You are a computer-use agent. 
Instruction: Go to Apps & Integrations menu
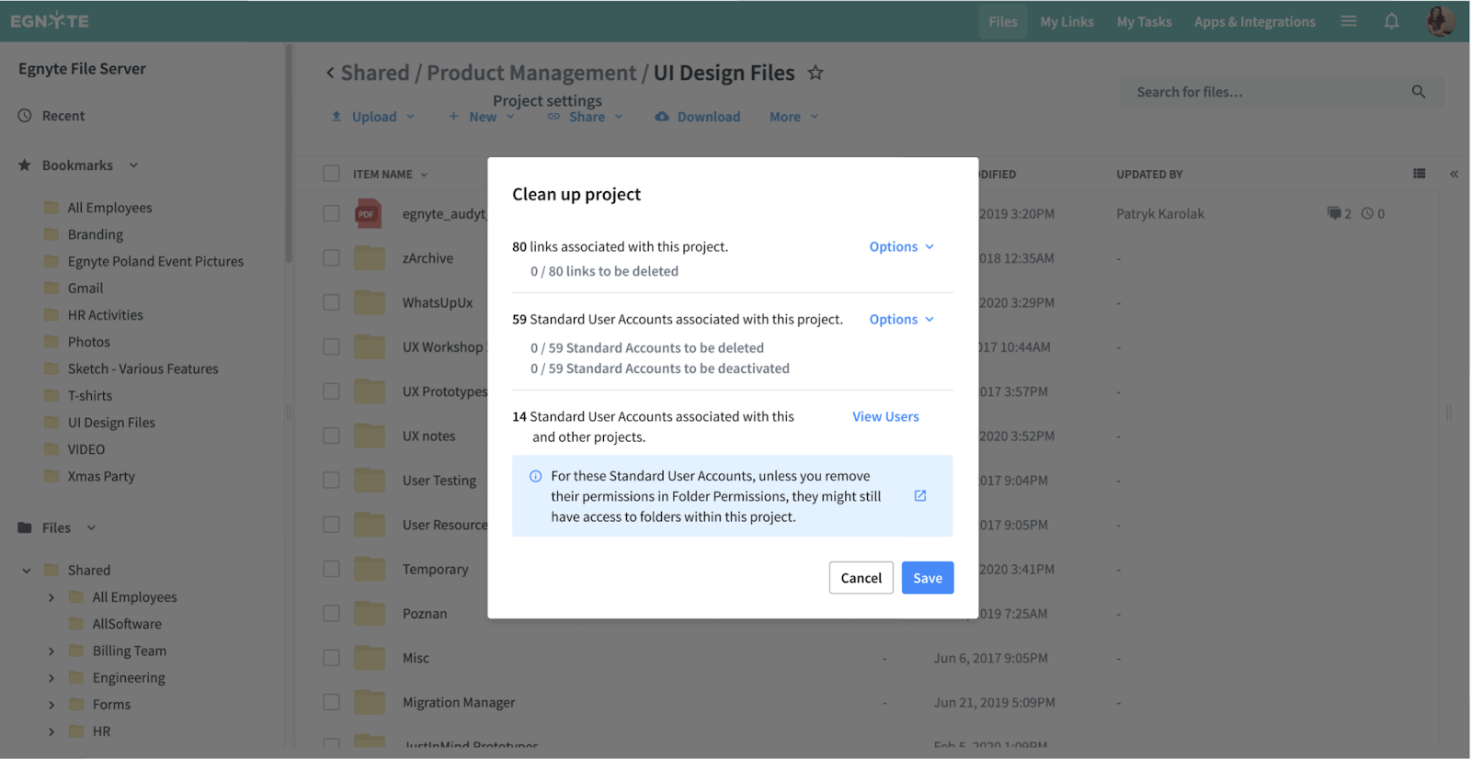1254,21
